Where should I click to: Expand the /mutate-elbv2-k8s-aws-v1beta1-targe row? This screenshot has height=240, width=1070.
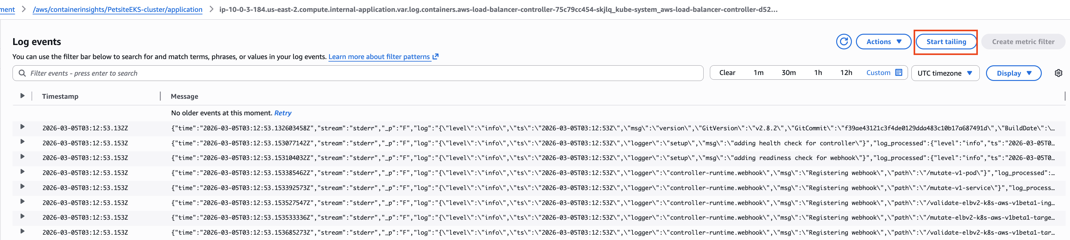(23, 216)
